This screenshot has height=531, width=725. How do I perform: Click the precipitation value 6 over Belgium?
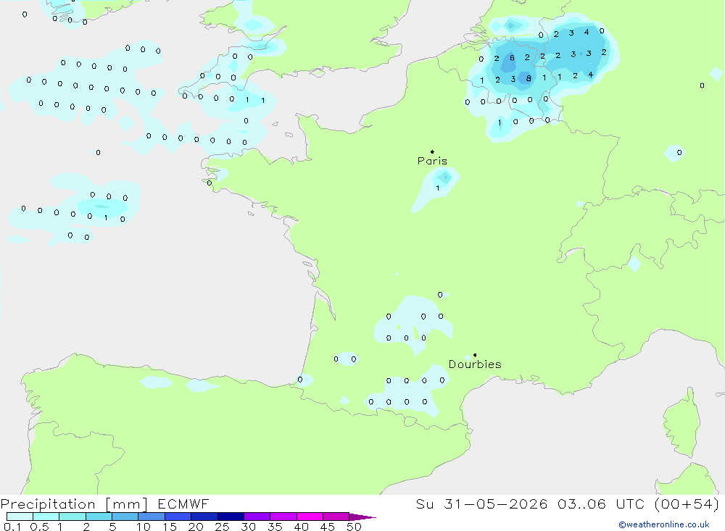(x=512, y=58)
